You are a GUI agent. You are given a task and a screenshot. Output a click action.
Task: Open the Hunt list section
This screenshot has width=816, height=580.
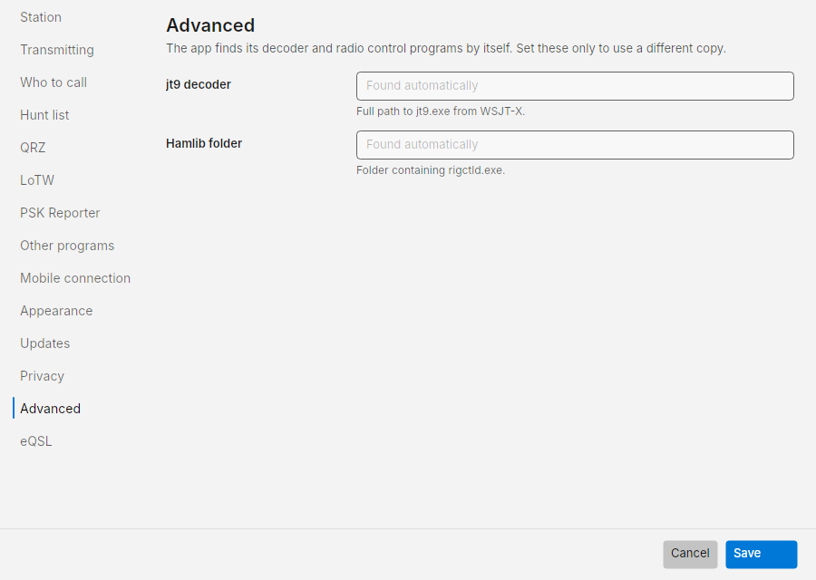(x=44, y=115)
